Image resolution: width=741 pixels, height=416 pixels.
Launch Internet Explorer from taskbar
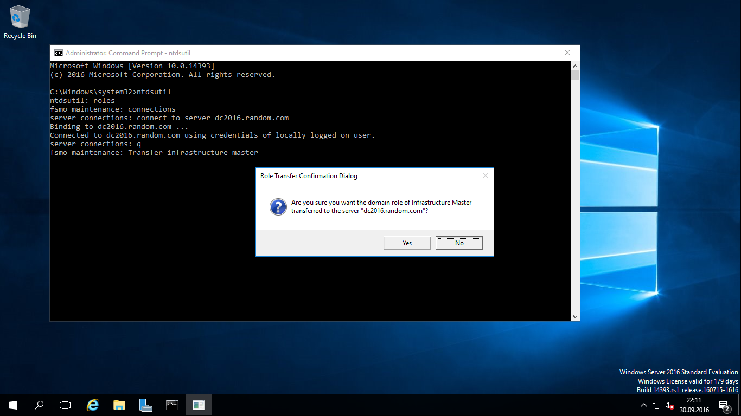(x=93, y=405)
